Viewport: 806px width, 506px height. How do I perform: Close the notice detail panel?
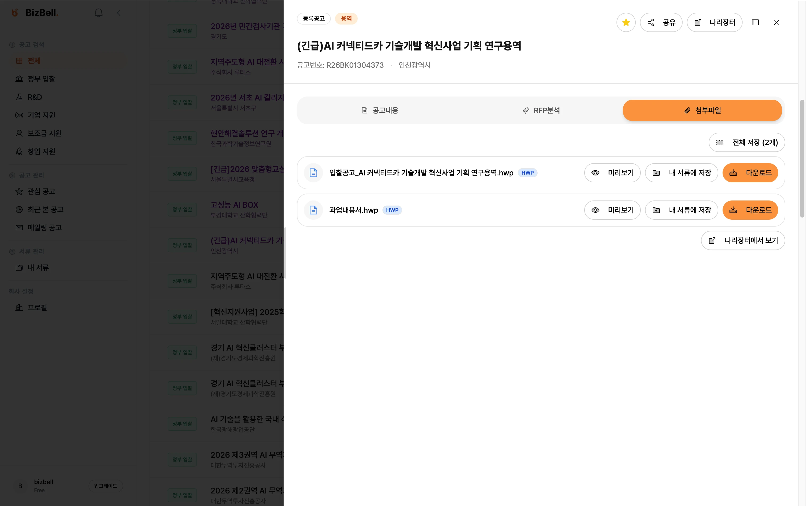(777, 22)
